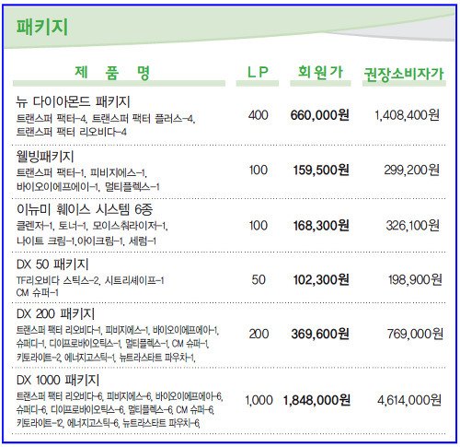Click the 회원가 column header
The width and height of the screenshot is (460, 447).
point(320,73)
